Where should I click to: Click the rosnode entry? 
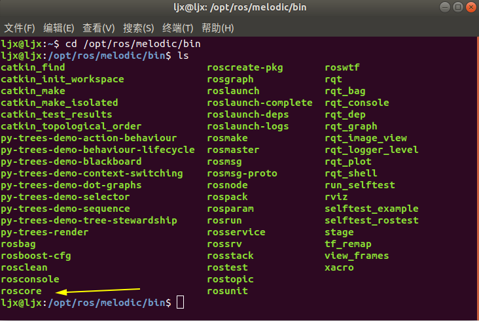[227, 185]
